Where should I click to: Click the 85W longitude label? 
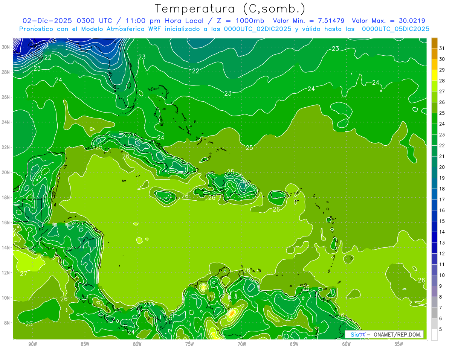[x=85, y=344]
